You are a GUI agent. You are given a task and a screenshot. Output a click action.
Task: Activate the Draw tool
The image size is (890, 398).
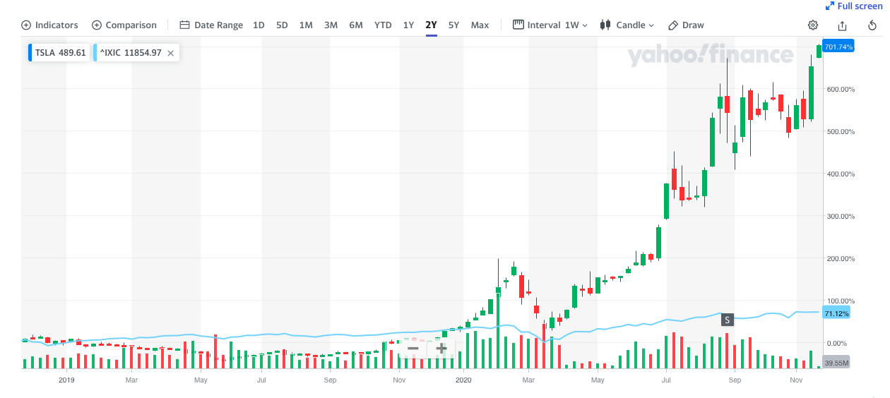click(686, 25)
